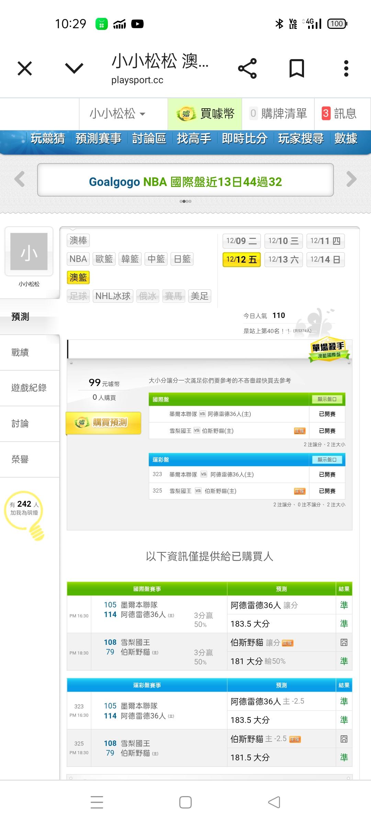This screenshot has height=825, width=371.
Task: Click 181 大分 輸50% prediction text
Action: (x=258, y=661)
